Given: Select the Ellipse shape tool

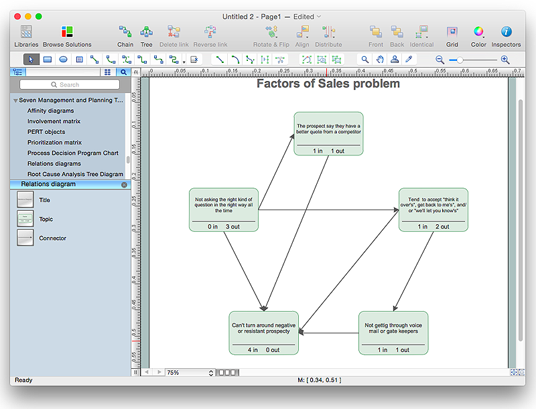Looking at the screenshot, I should pyautogui.click(x=63, y=60).
